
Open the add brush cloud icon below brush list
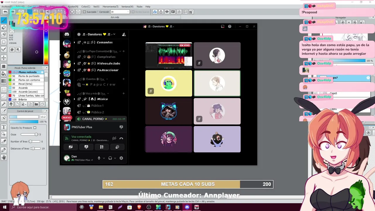coord(11,104)
